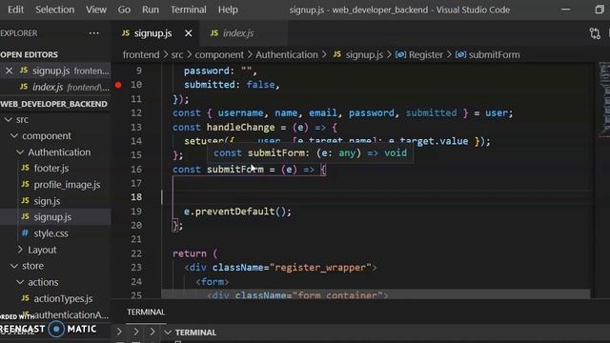610x343 pixels.
Task: Open the Go menu
Action: pos(124,10)
